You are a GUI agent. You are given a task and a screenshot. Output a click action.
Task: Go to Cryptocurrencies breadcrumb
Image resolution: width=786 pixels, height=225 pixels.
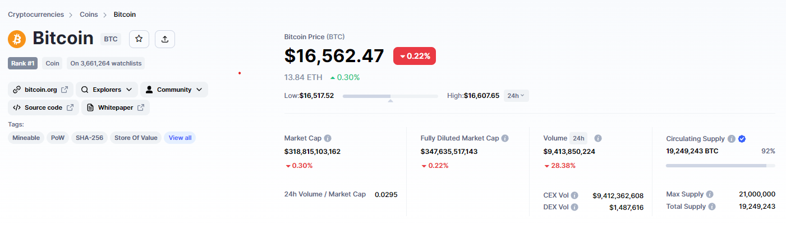pos(36,15)
